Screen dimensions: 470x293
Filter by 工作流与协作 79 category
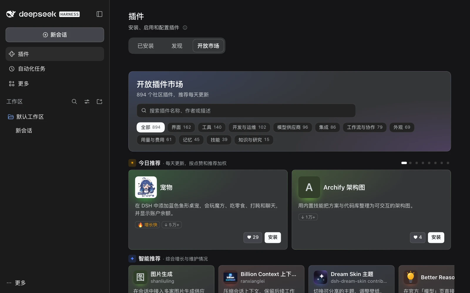[365, 127]
